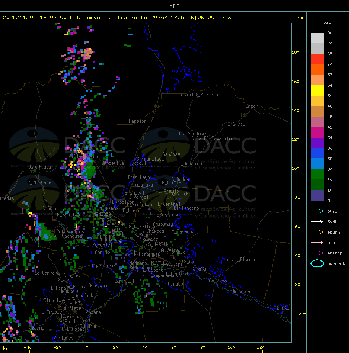349x353 pixels.
Task: Click the 'Tz 35' header text
Action: (226, 18)
